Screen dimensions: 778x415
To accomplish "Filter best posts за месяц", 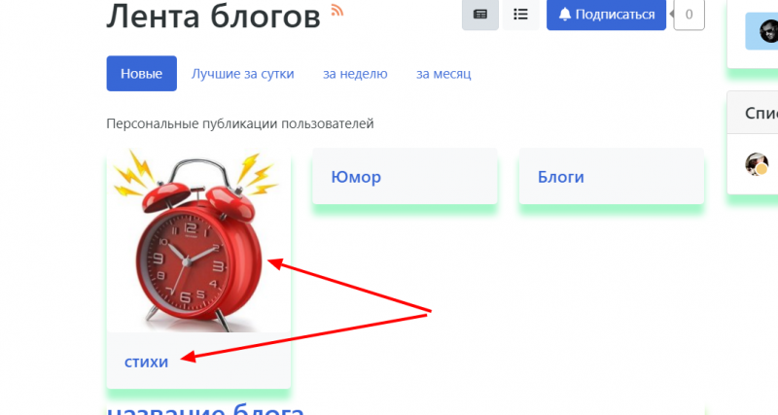I will pyautogui.click(x=443, y=74).
